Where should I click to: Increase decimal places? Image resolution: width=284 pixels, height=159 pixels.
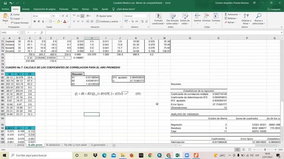tap(142, 22)
